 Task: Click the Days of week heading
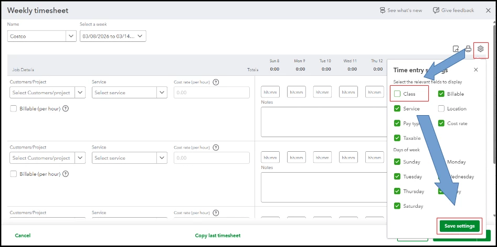(x=407, y=149)
